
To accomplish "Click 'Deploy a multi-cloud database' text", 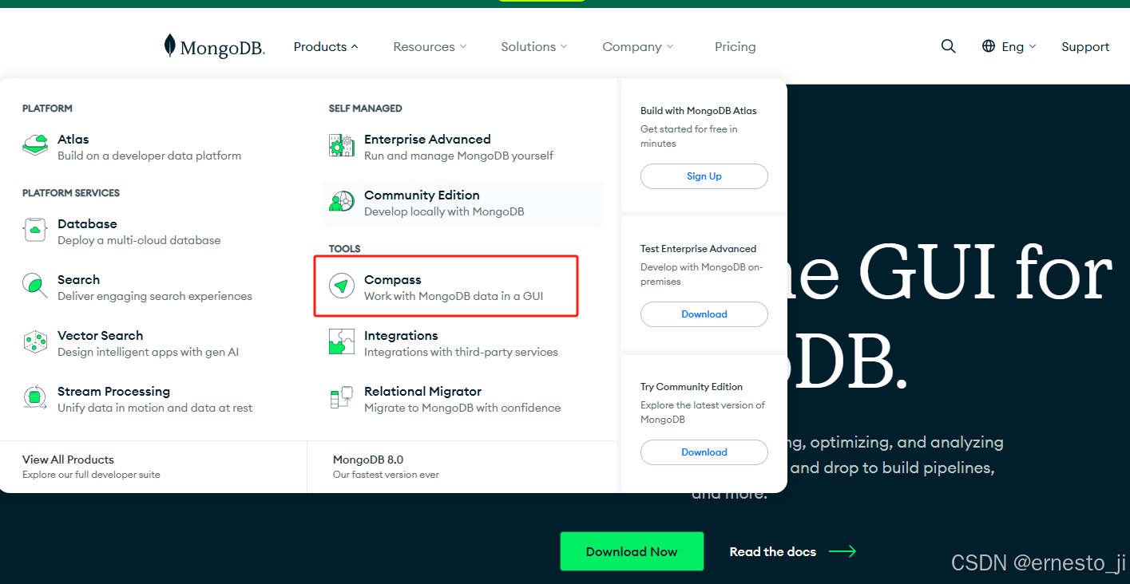I will [139, 240].
